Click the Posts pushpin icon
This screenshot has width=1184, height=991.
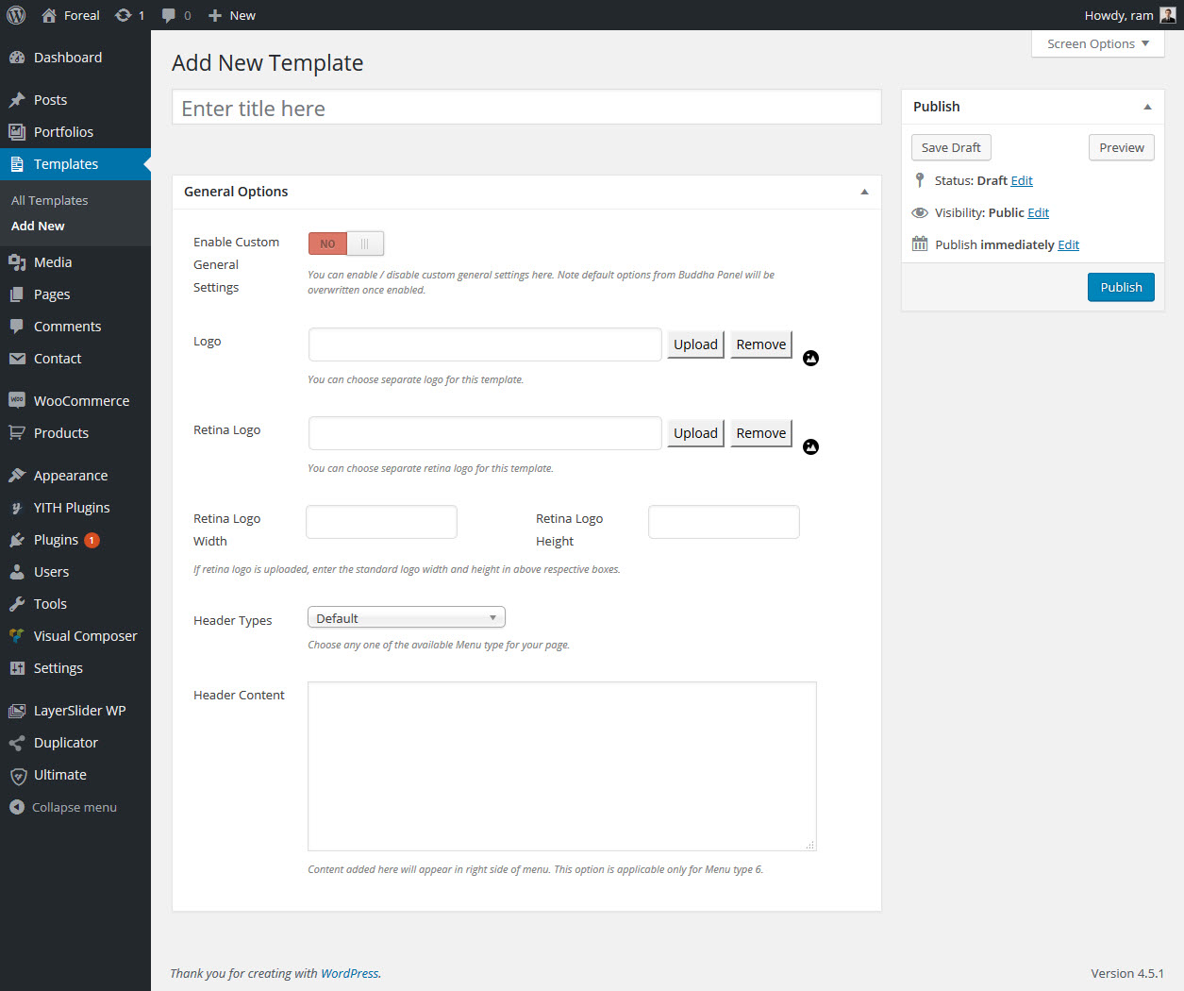coord(17,100)
